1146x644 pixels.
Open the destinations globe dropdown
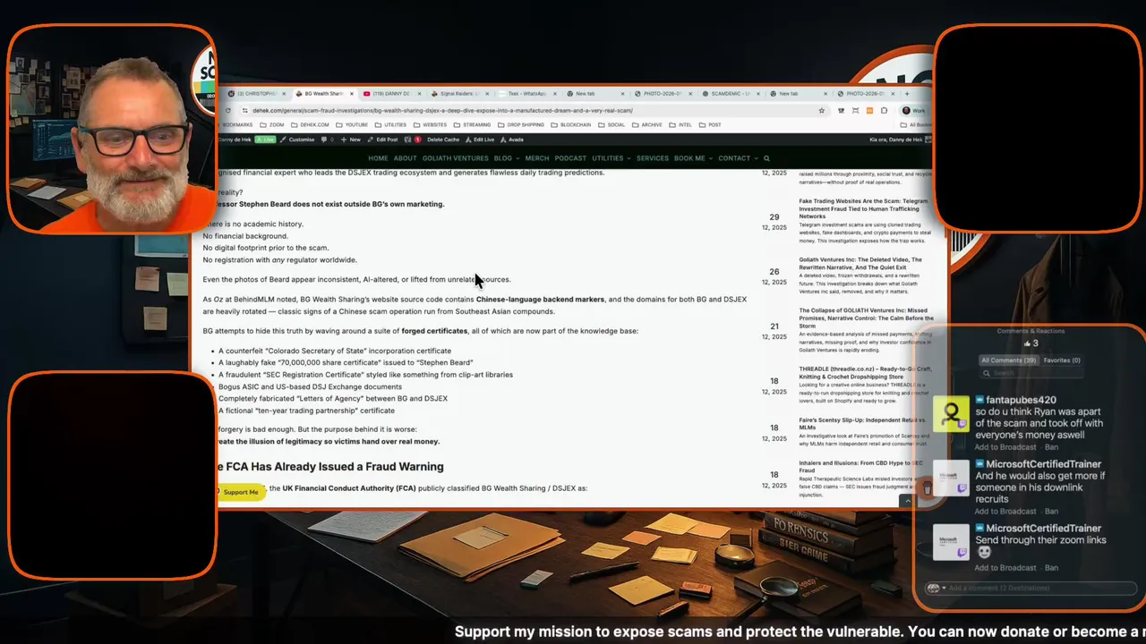(936, 589)
